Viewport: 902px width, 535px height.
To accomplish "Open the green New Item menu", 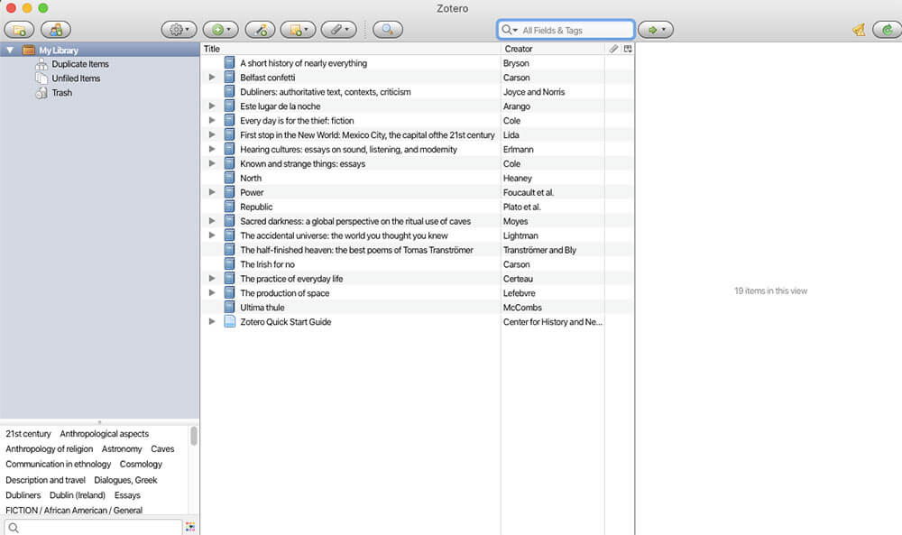I will 220,30.
